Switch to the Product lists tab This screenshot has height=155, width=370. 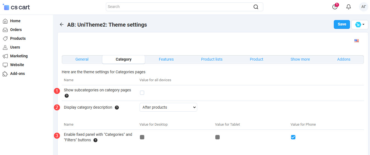pyautogui.click(x=211, y=59)
